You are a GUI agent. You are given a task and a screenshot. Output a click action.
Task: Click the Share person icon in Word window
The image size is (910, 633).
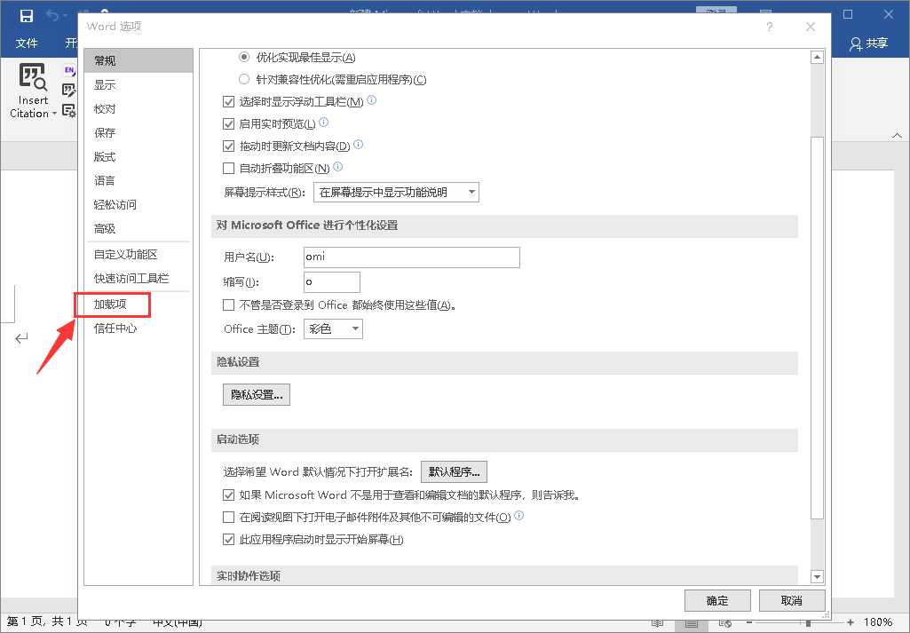[x=855, y=44]
